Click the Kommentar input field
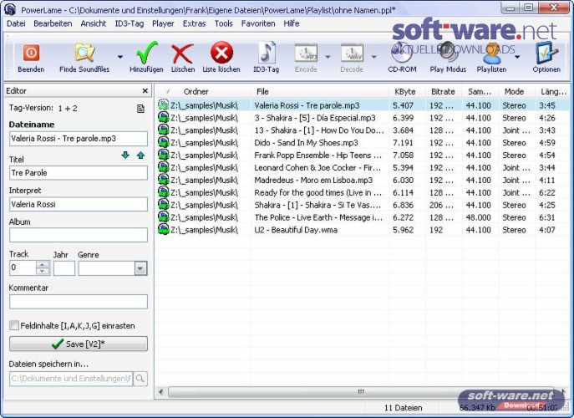The image size is (574, 418). (79, 302)
